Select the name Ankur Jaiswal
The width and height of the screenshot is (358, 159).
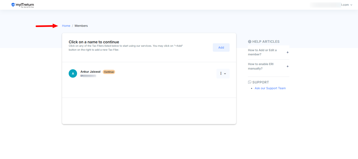click(90, 72)
